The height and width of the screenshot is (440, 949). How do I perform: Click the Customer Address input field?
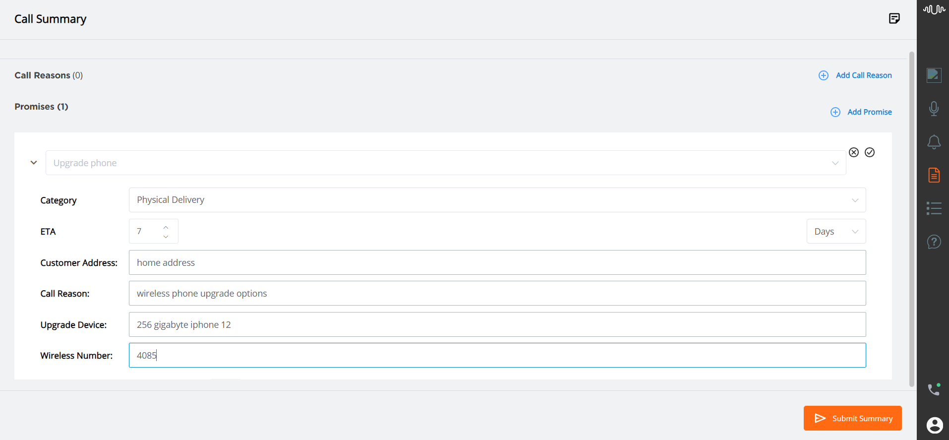[x=497, y=262]
